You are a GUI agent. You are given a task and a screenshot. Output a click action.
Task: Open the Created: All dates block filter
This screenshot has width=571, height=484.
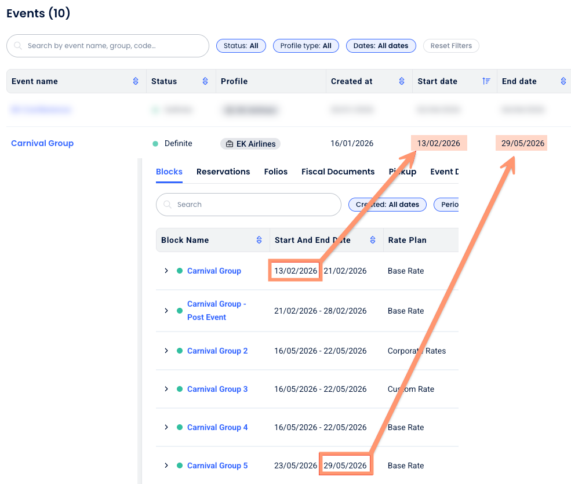[387, 205]
